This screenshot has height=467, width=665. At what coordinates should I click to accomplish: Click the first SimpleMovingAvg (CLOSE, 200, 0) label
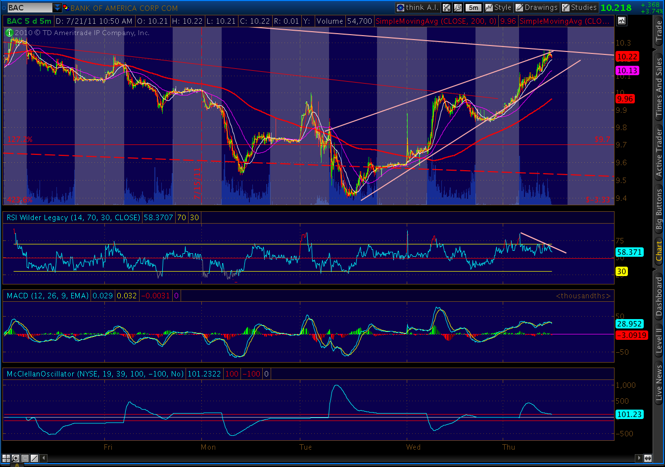pyautogui.click(x=437, y=21)
